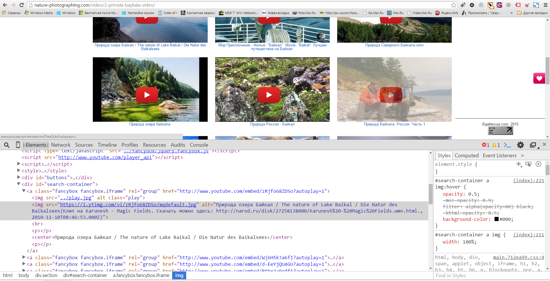Select div#search-container breadcrumb
The height and width of the screenshot is (281, 550).
[x=85, y=275]
